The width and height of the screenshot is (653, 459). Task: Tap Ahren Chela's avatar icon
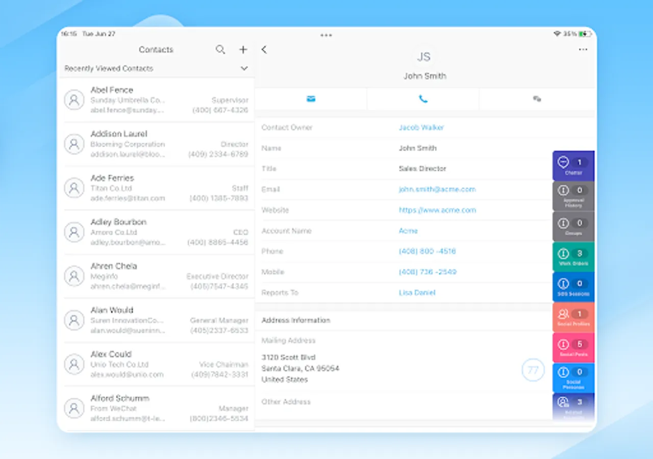click(74, 276)
